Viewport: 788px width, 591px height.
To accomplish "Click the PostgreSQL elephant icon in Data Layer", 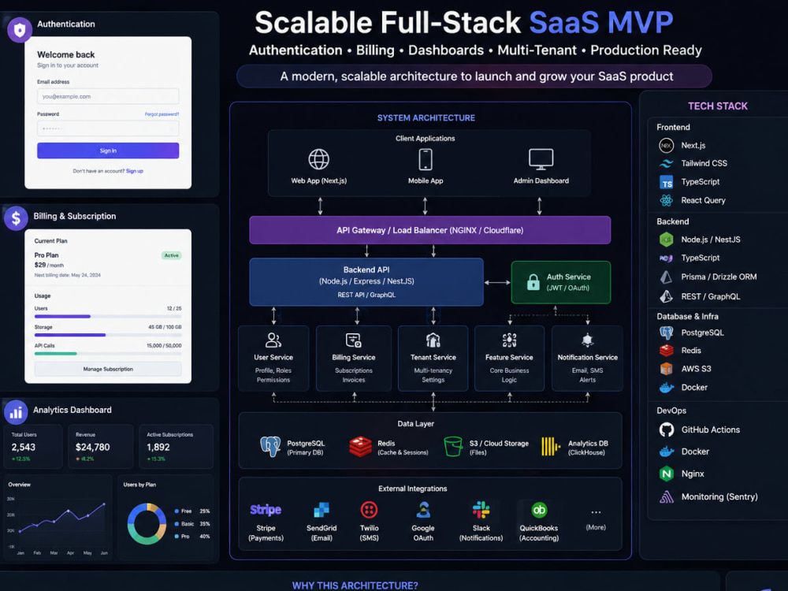I will coord(270,446).
